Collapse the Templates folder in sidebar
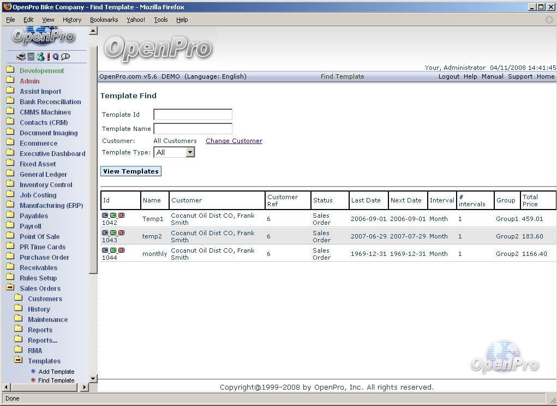 click(44, 361)
